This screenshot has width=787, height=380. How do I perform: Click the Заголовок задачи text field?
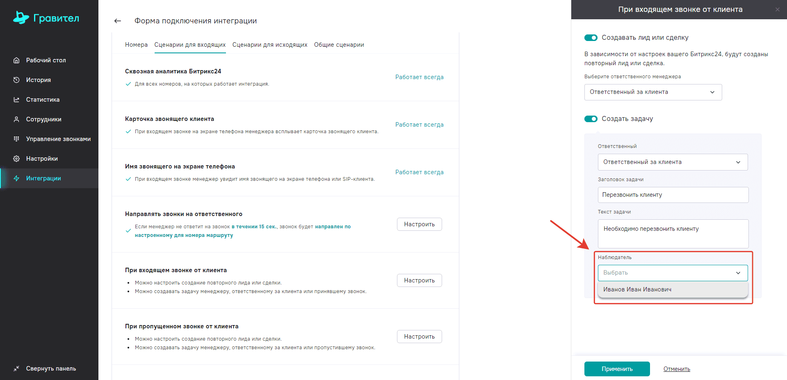tap(673, 195)
